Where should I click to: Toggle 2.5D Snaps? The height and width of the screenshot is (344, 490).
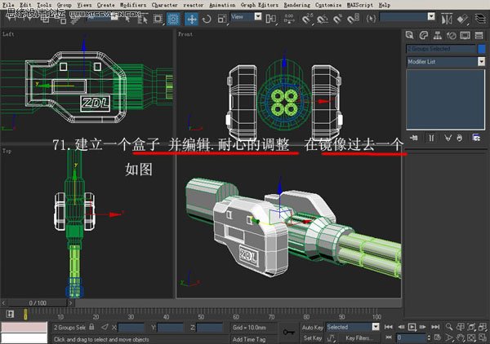[308, 19]
